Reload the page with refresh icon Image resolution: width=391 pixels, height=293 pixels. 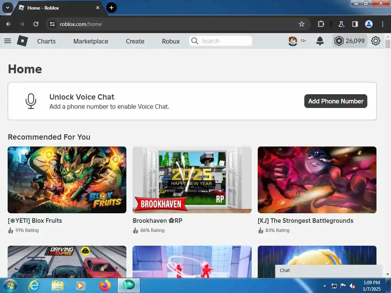[x=36, y=24]
